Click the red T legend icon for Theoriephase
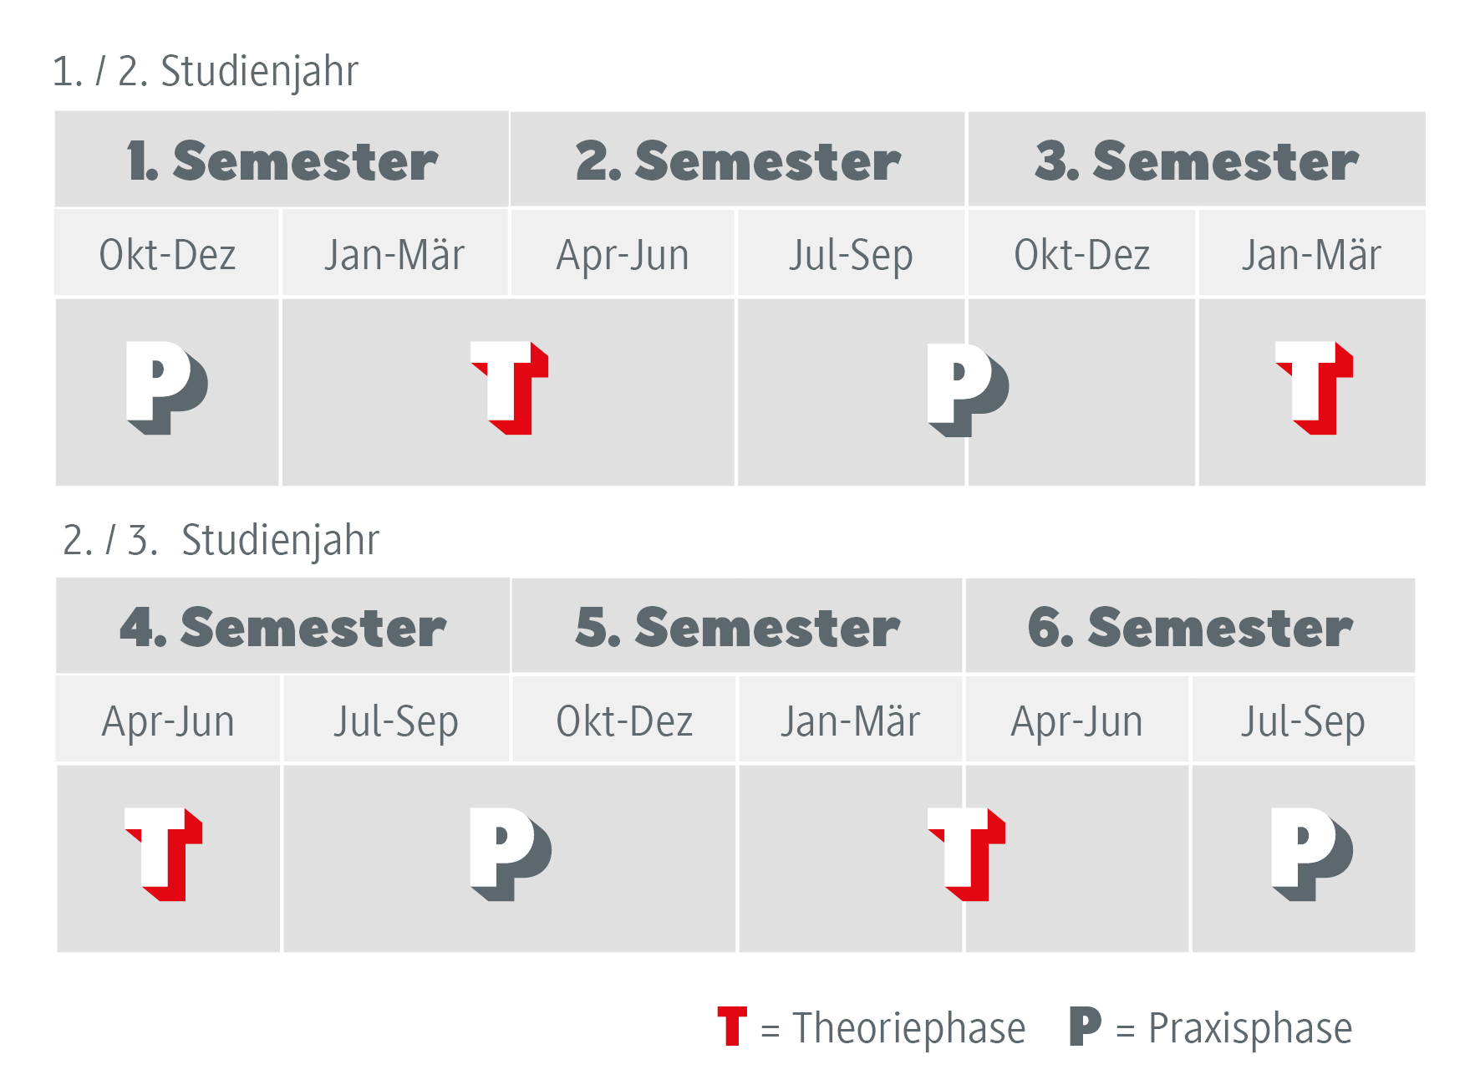Image resolution: width=1480 pixels, height=1080 pixels. coord(732,1026)
